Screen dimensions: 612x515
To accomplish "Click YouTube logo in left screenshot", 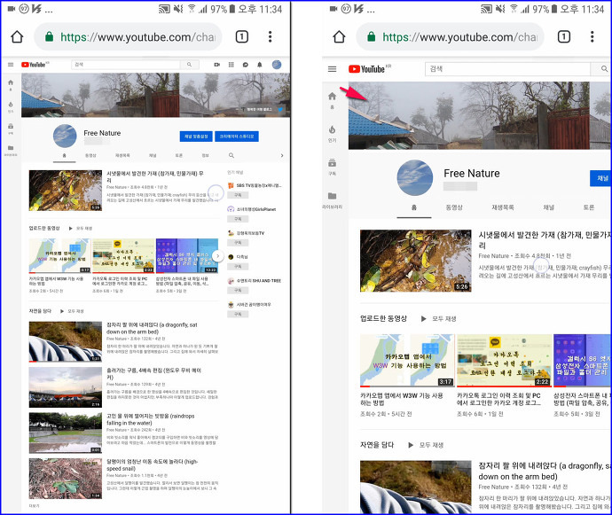I will [x=35, y=65].
